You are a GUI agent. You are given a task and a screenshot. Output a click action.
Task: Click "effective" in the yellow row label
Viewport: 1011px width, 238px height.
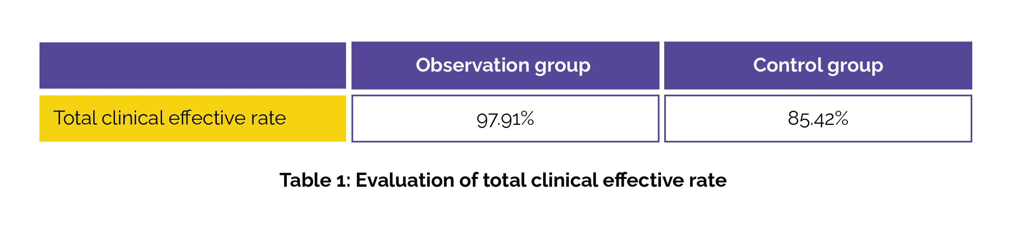coord(207,118)
